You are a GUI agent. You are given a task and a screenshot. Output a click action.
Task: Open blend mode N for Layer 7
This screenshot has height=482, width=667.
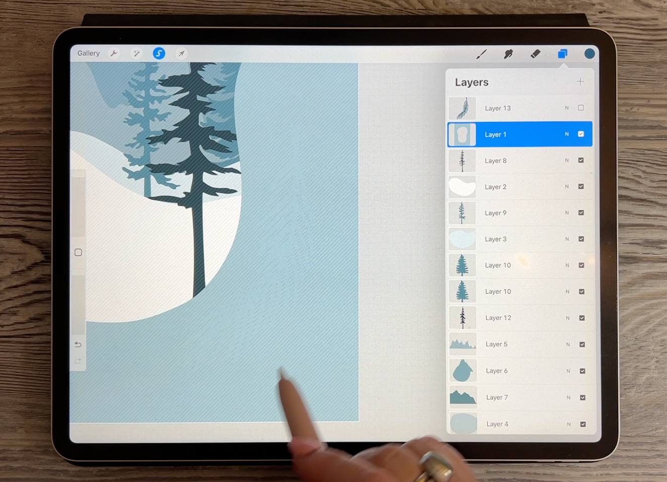pos(568,398)
